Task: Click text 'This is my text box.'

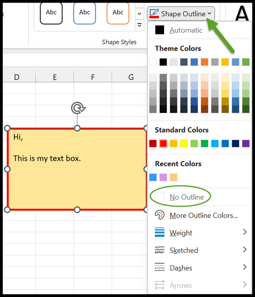Action: coord(47,158)
